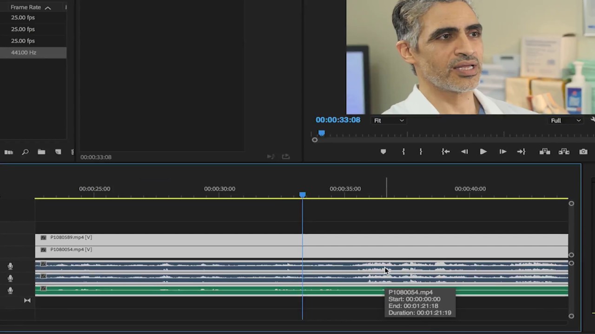Click the Extract button

[564, 152]
